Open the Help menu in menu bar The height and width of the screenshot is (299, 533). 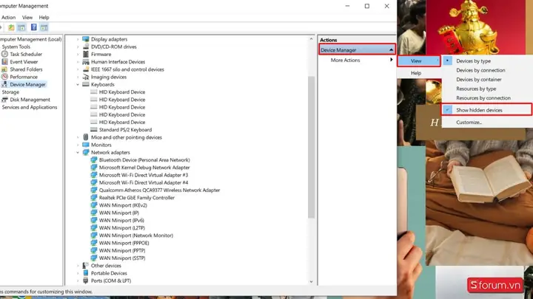tap(44, 17)
